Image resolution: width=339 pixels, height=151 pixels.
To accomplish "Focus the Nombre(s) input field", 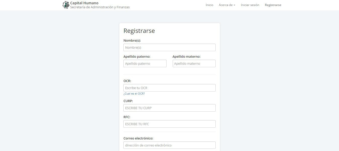I will (169, 47).
